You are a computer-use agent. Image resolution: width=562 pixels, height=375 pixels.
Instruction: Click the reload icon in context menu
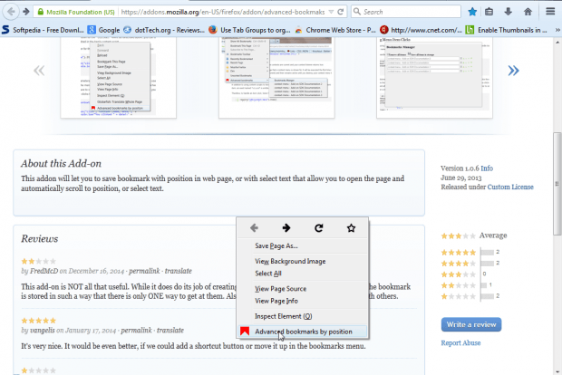coord(319,227)
